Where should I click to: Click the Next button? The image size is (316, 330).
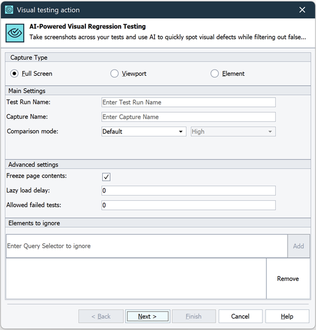147,316
